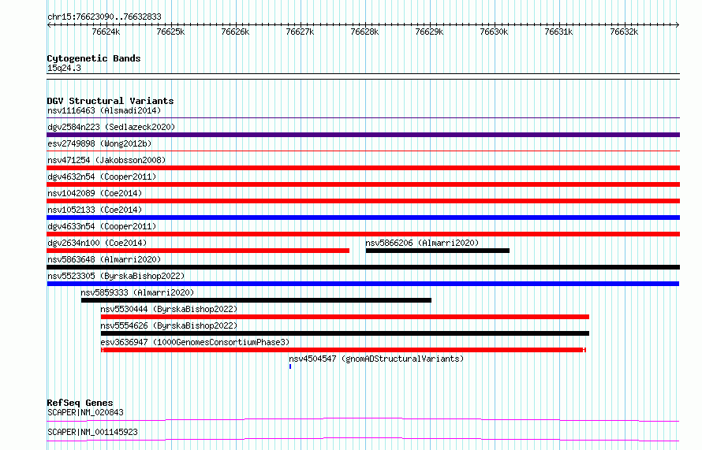Click the nsv1052133 (Coe2014) blue bar
Image resolution: width=702 pixels, height=450 pixels.
pyautogui.click(x=363, y=218)
